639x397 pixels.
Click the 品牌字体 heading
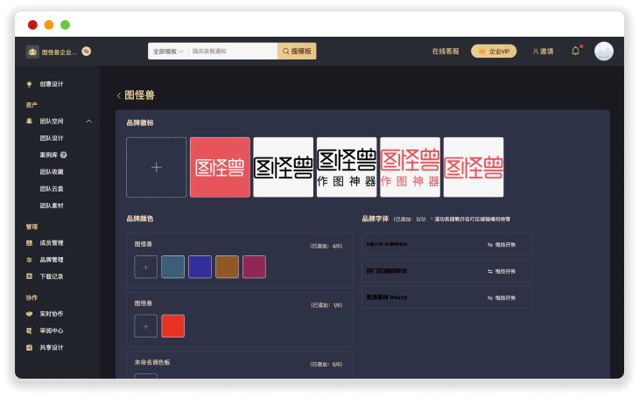coord(376,219)
